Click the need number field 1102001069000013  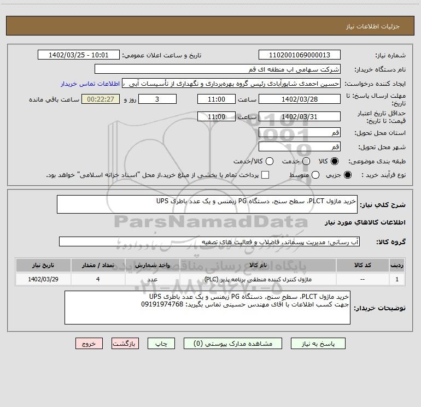(x=300, y=55)
